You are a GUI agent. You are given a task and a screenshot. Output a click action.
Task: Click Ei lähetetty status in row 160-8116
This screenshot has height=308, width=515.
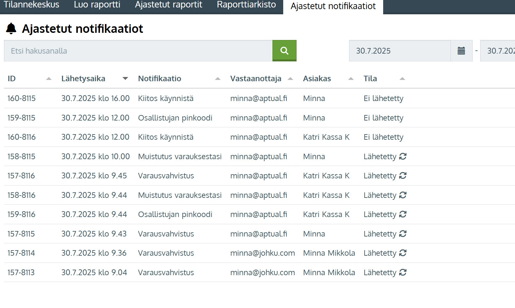[383, 137]
